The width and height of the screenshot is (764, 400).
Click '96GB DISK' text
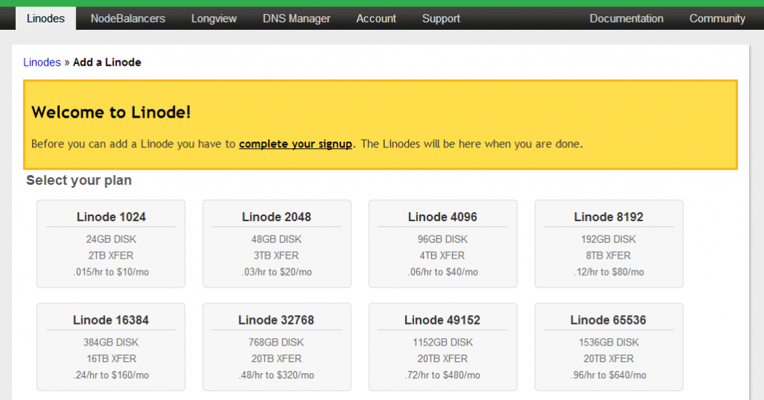[442, 239]
